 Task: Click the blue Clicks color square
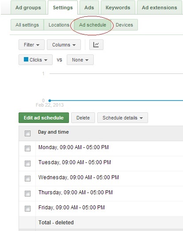point(26,59)
